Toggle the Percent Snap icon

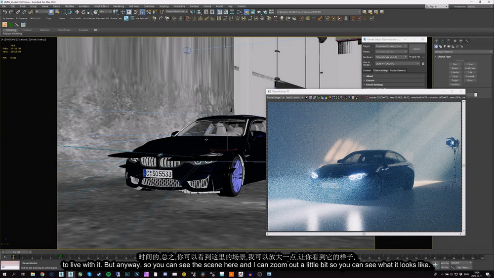tap(148, 12)
